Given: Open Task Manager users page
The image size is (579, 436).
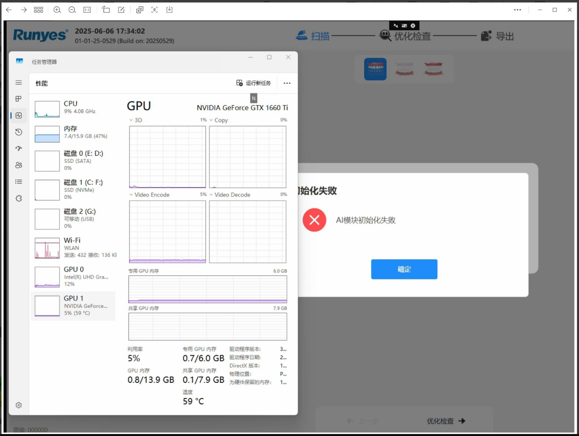Looking at the screenshot, I should [19, 165].
